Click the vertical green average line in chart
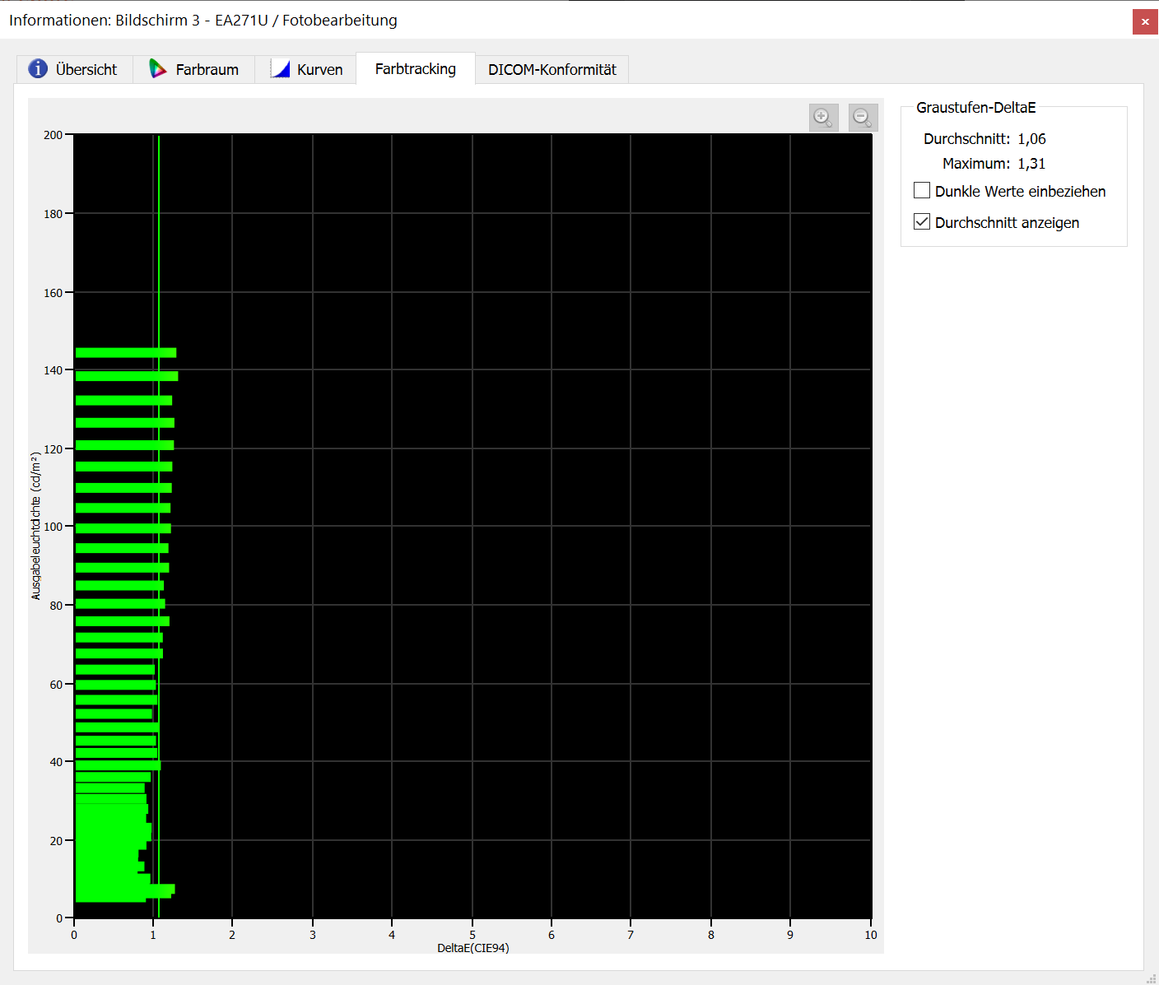 pos(159,247)
